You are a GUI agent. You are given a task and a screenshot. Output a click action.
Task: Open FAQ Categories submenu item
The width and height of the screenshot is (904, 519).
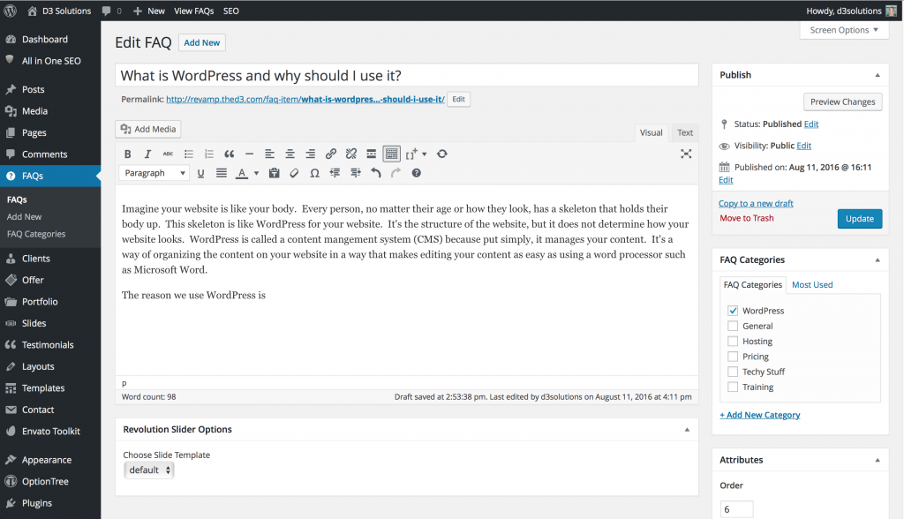pyautogui.click(x=35, y=234)
